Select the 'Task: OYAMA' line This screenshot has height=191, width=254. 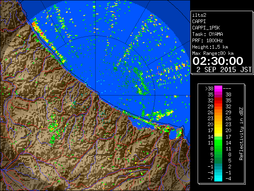[x=207, y=34]
